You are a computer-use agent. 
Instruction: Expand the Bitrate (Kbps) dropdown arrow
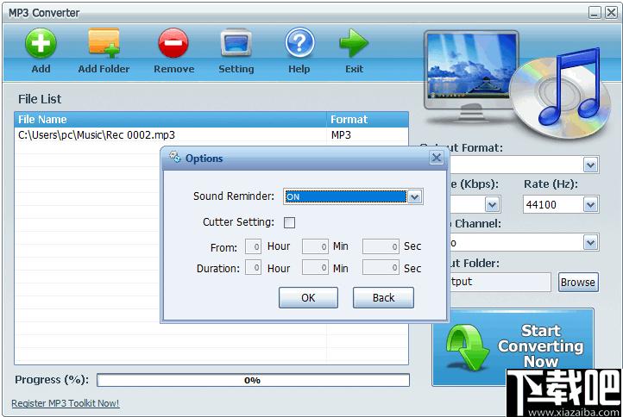pos(493,205)
